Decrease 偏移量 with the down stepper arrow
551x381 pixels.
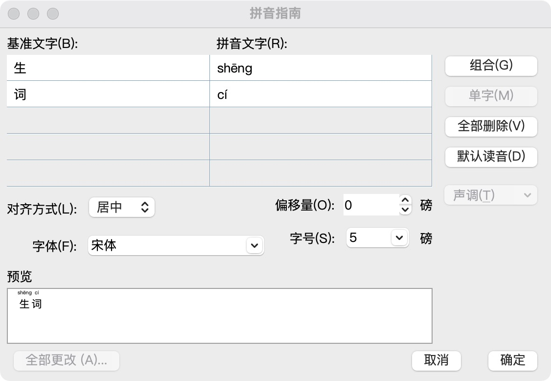point(405,210)
